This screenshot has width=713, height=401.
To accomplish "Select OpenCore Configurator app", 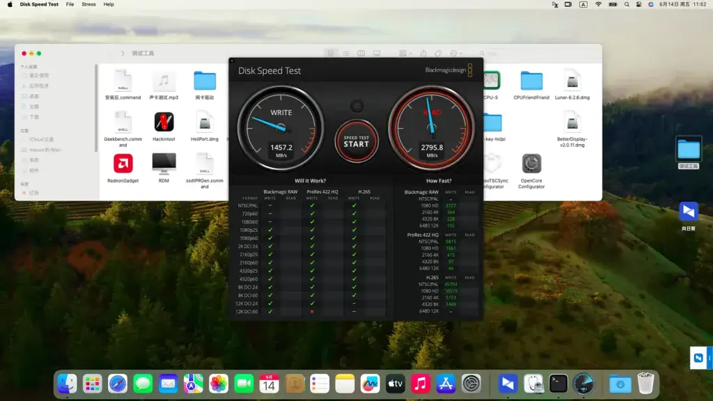I will [531, 171].
